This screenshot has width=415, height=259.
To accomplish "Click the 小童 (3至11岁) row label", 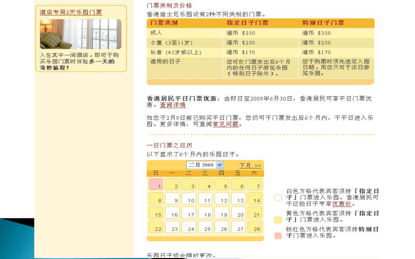I will click(x=171, y=42).
